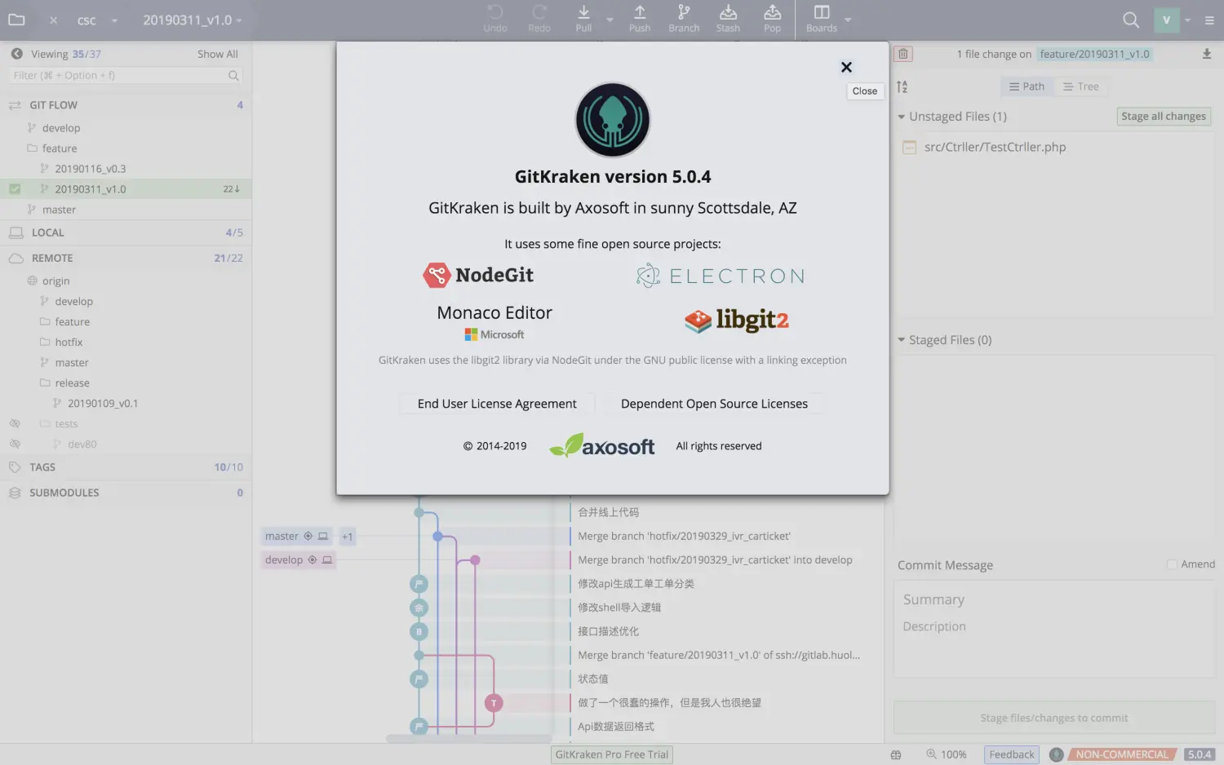Click the commit Summary field
Screen dimensions: 1224x765
coord(1054,600)
